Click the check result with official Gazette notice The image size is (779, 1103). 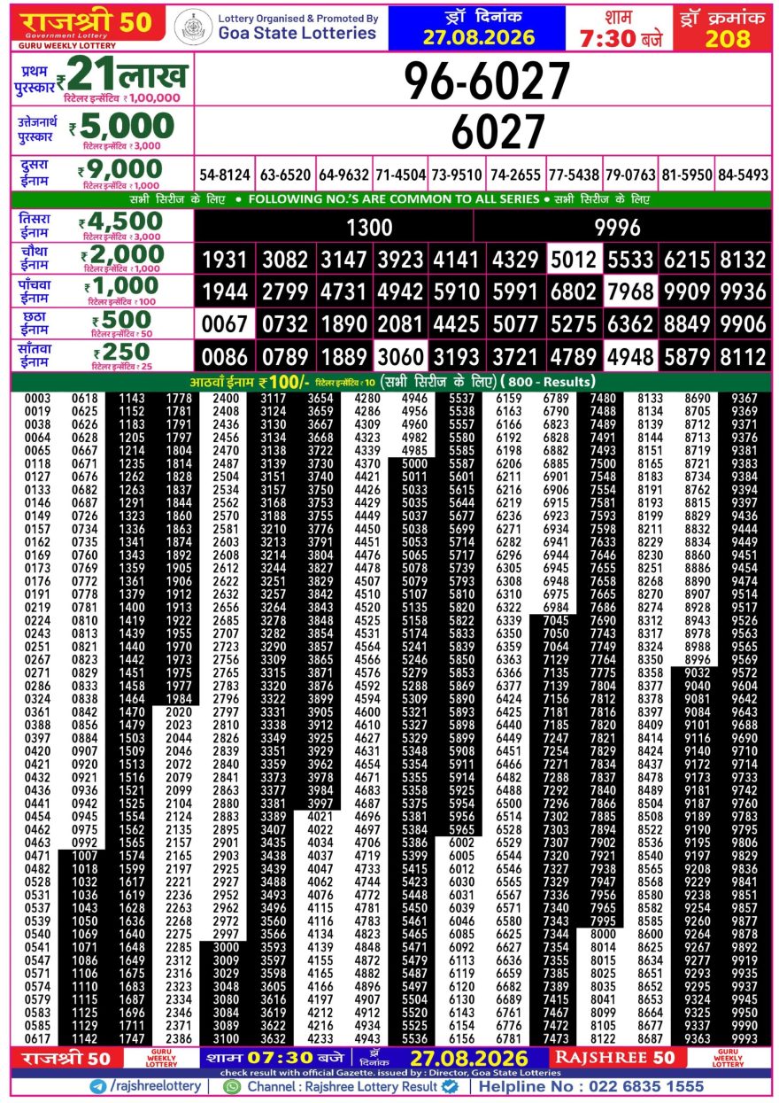pyautogui.click(x=389, y=1072)
